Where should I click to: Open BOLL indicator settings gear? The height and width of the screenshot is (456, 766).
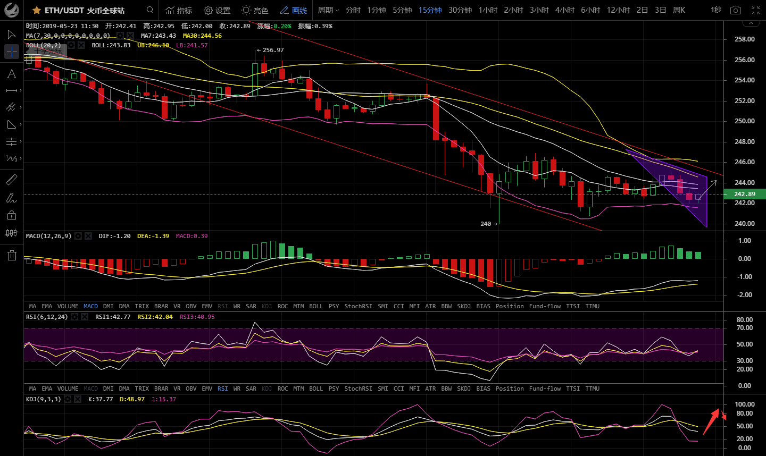(71, 45)
